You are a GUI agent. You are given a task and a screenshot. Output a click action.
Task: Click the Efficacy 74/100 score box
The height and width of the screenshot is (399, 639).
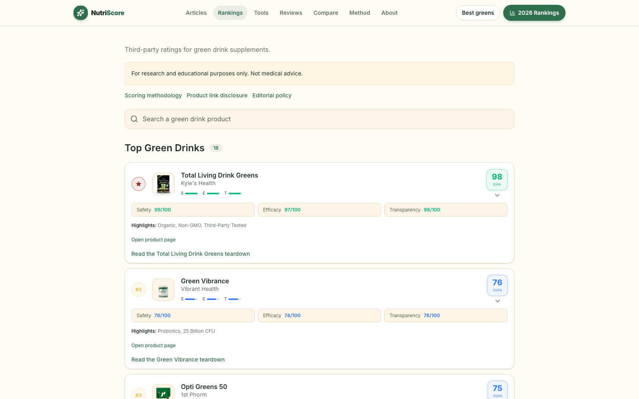pos(319,316)
